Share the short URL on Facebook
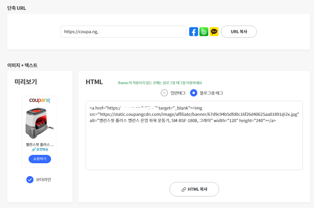Image resolution: width=314 pixels, height=208 pixels. point(193,32)
